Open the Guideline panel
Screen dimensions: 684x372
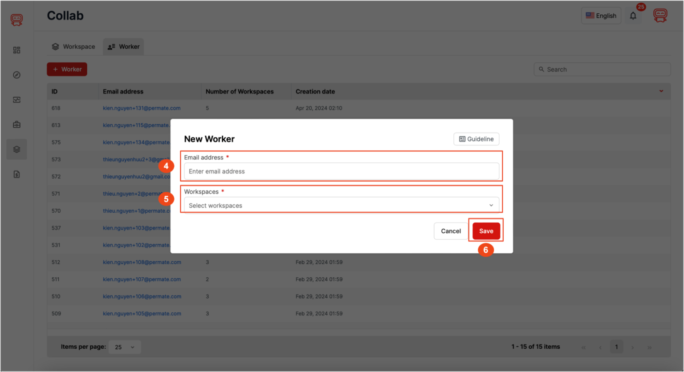476,139
